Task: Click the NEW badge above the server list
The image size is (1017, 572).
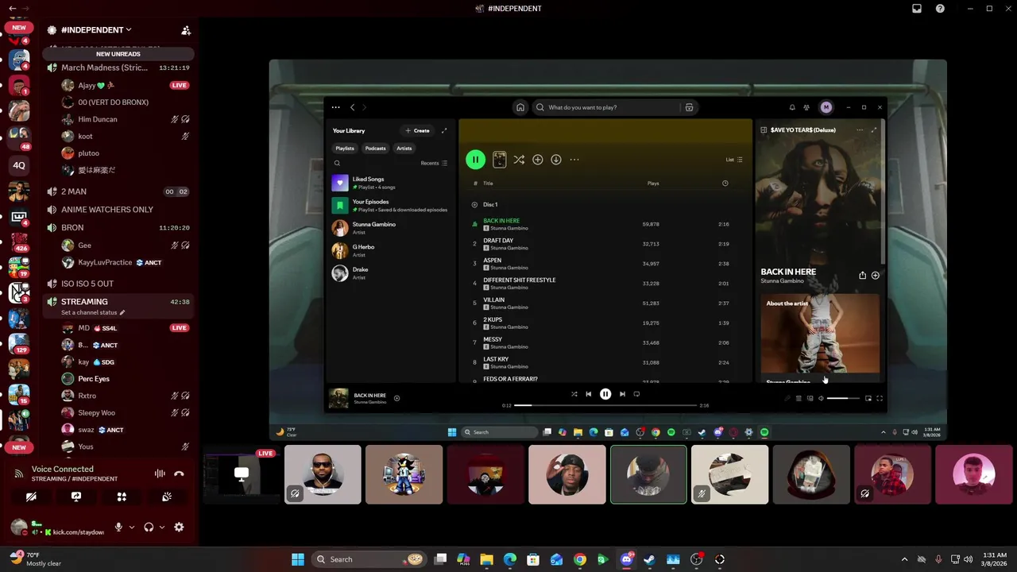Action: 19,27
